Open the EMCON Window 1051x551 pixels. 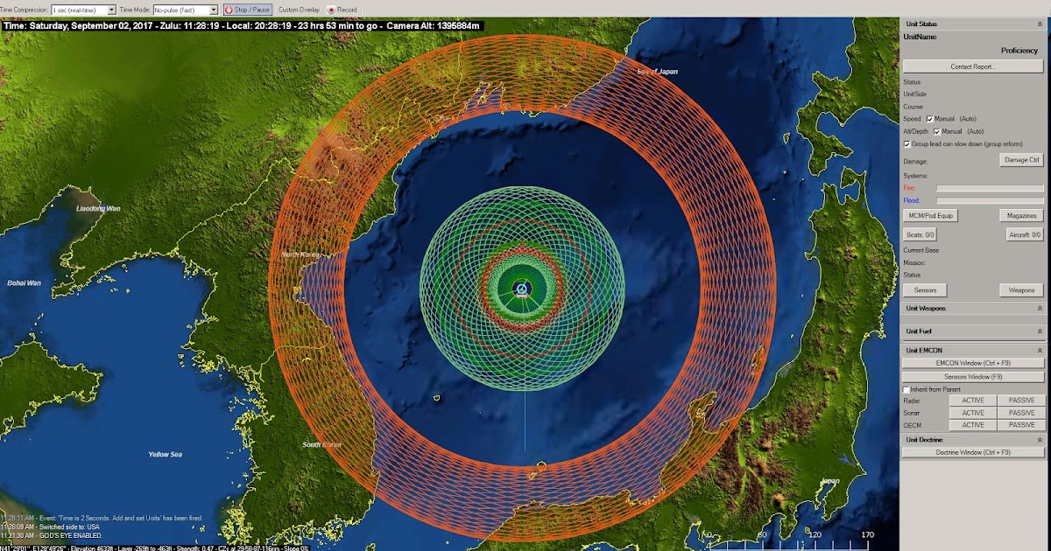click(972, 364)
